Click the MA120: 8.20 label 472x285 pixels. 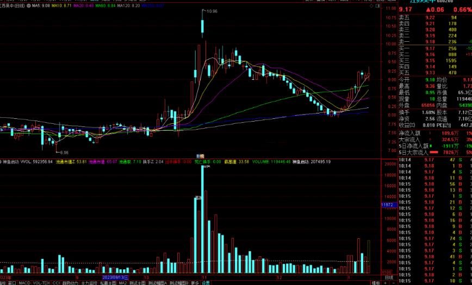(128, 6)
